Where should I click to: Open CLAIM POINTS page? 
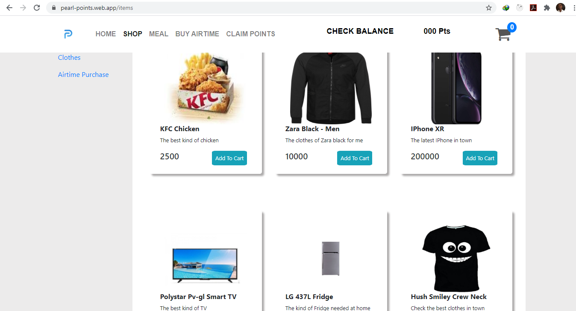click(250, 34)
